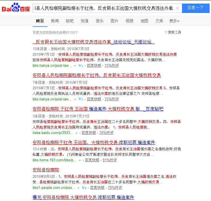Expand the arrow next to bbs1.people.com.cn URL
211x201 pixels.
[78, 188]
